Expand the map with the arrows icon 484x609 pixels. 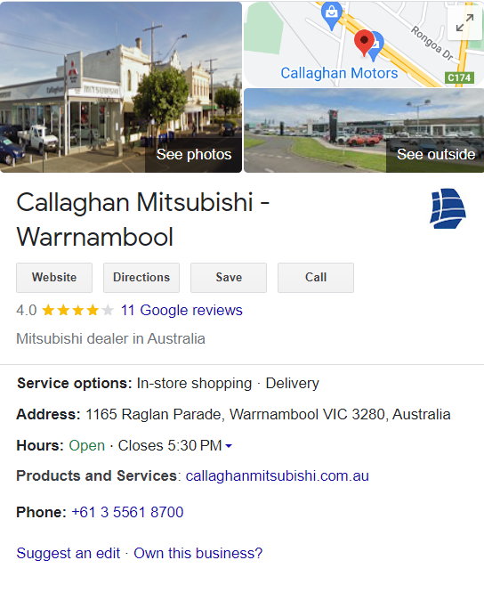tap(464, 23)
